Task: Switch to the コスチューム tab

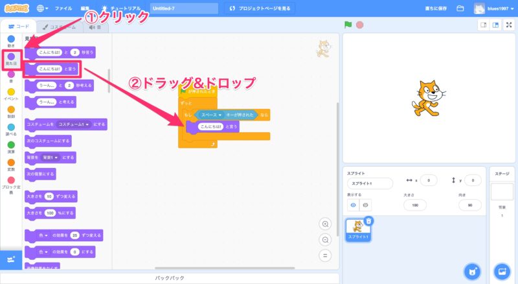Action: click(x=60, y=27)
